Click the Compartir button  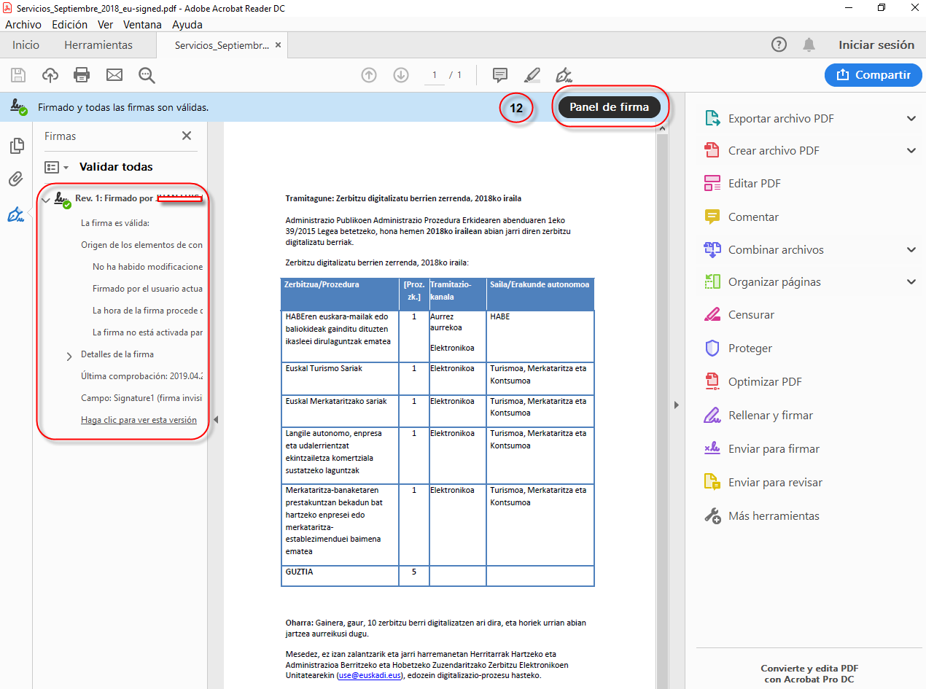(x=873, y=74)
